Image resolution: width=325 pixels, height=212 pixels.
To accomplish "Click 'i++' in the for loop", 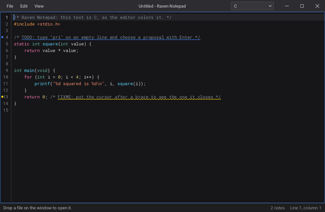I will click(x=88, y=77).
